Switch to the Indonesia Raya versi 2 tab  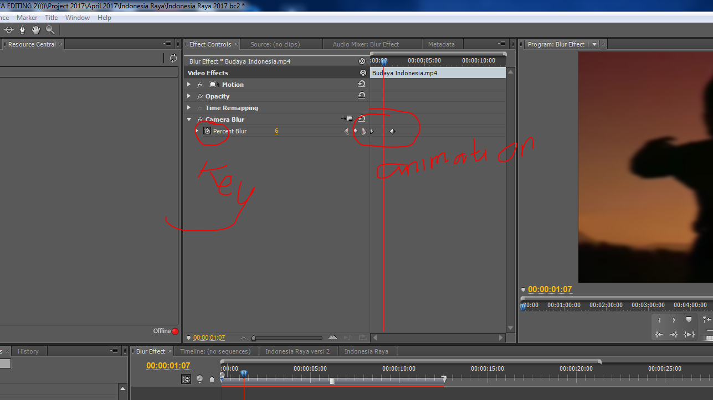(298, 351)
